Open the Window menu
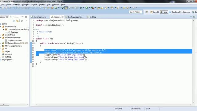This screenshot has width=197, height=111. [x=55, y=5]
